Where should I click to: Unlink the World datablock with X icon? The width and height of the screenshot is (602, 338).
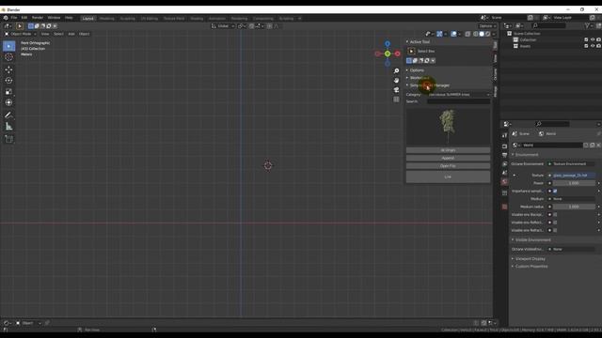click(x=598, y=146)
